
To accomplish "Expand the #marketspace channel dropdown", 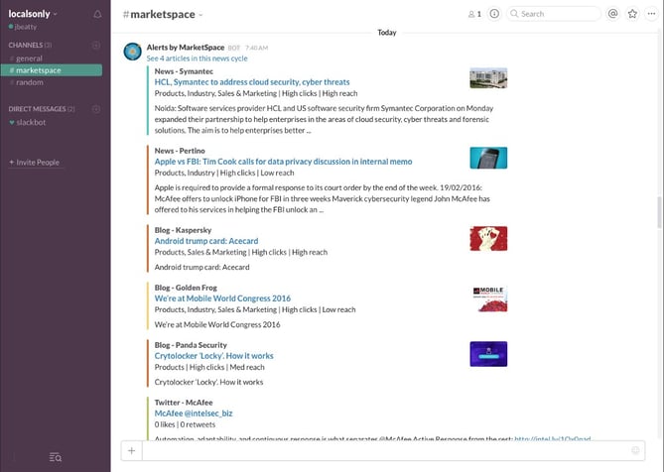I will 200,15.
